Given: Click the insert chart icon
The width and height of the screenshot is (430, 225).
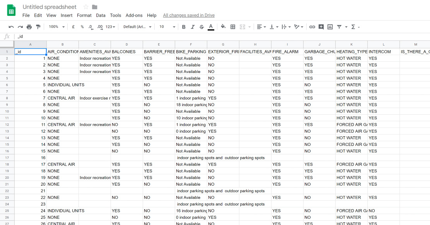Looking at the screenshot, I should [x=330, y=27].
